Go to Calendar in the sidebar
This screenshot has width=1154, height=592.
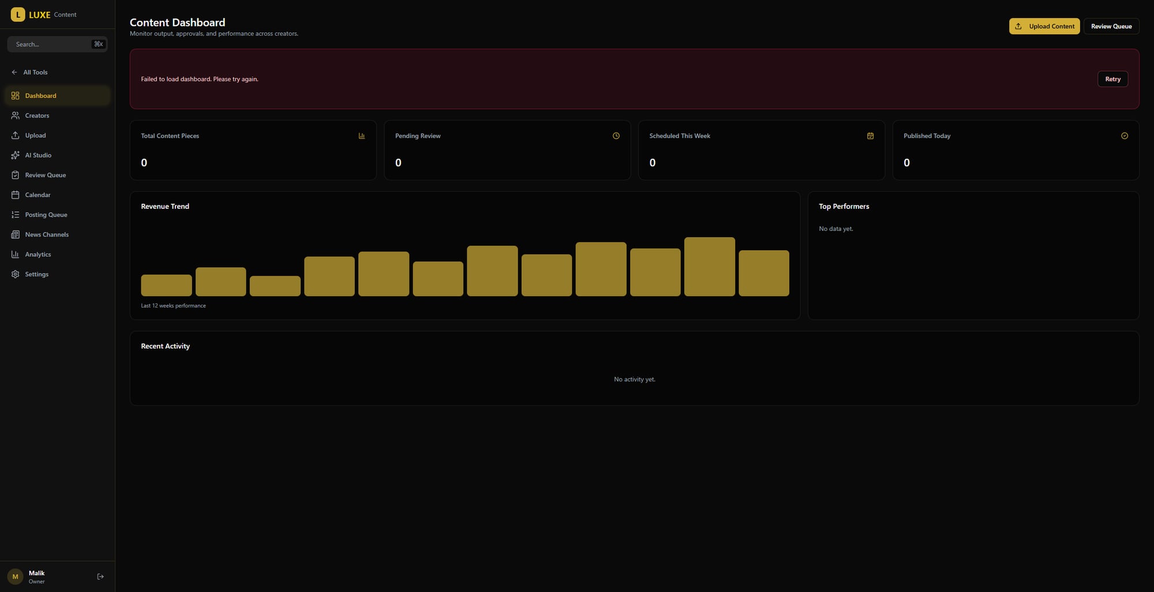38,195
